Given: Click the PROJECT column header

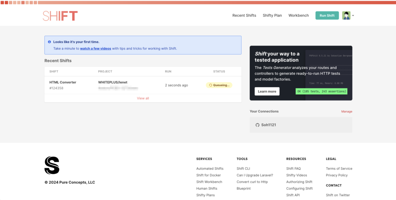Looking at the screenshot, I should click(x=105, y=71).
